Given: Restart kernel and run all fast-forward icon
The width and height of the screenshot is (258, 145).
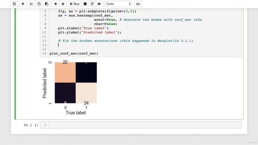Looking at the screenshot, I should (x=99, y=4).
